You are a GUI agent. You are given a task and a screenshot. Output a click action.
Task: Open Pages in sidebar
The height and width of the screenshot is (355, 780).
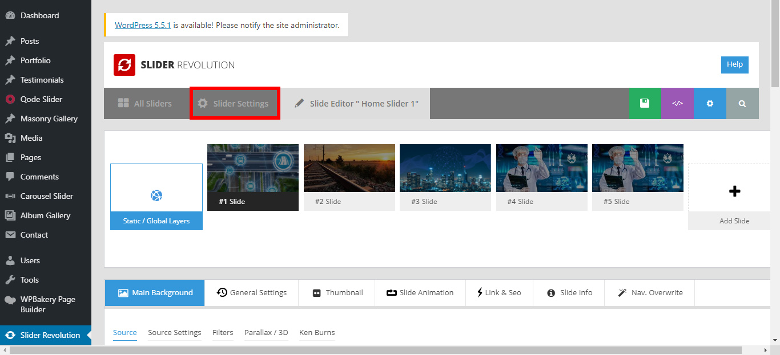(46, 157)
